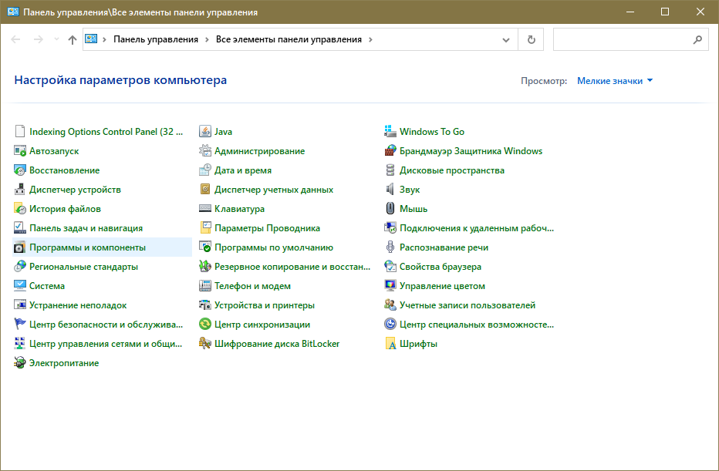719x471 pixels.
Task: Open the recent locations arrow near navigation buttons
Action: click(56, 39)
